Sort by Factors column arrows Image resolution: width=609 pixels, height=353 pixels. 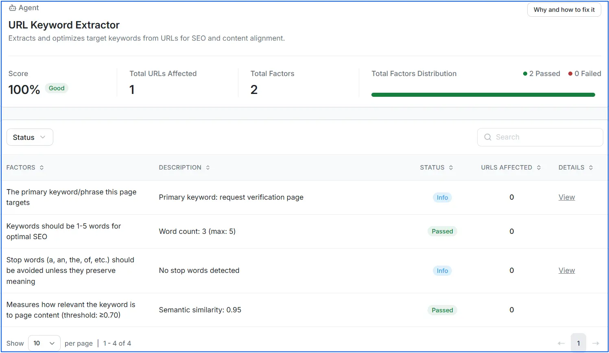(41, 168)
